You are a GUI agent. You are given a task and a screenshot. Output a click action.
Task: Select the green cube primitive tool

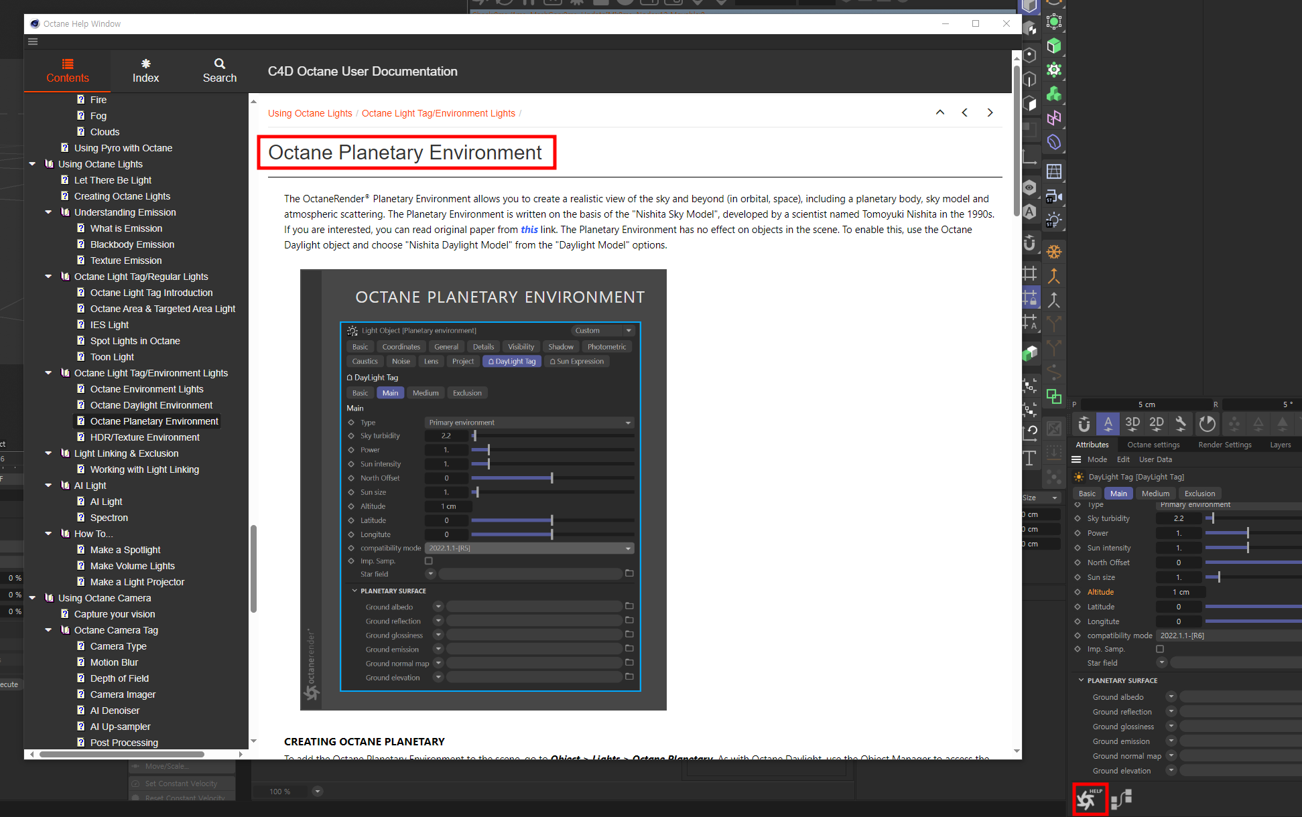[1054, 46]
